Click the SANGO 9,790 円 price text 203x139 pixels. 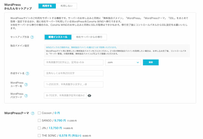tap(60, 121)
